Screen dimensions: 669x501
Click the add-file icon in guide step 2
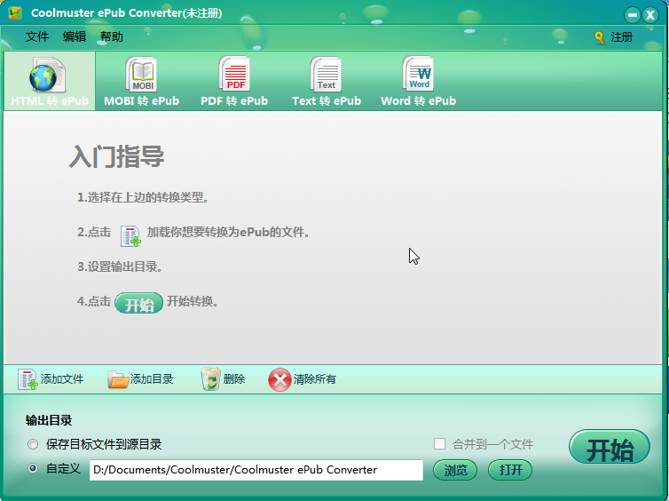point(130,235)
